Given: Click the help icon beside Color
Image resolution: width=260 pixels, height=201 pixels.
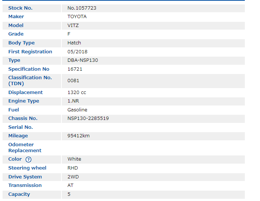Looking at the screenshot, I should coord(28,159).
